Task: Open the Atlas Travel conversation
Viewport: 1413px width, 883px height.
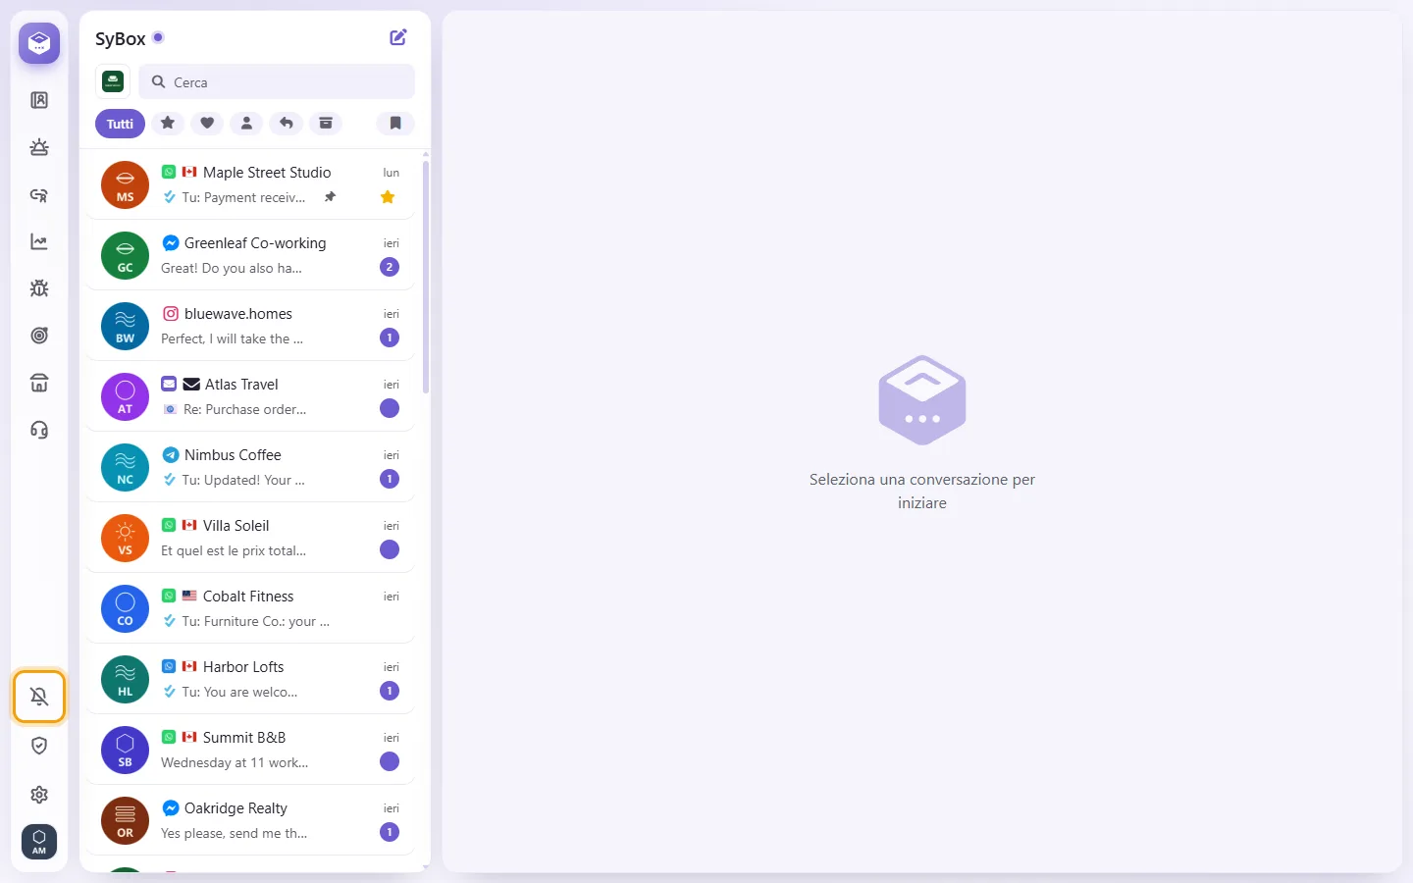Action: tap(250, 396)
